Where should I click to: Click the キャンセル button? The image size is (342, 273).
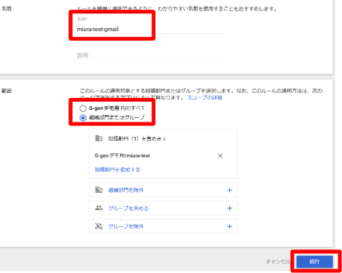(278, 261)
